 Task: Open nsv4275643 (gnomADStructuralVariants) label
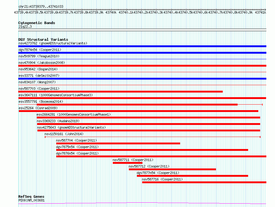pyautogui.click(x=71, y=127)
